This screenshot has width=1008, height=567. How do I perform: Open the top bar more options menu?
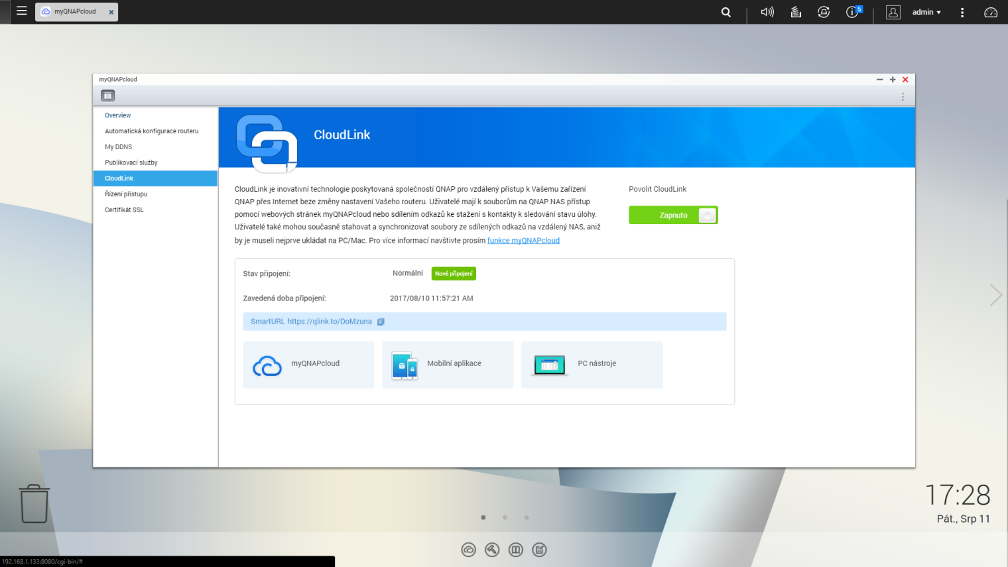pos(962,12)
